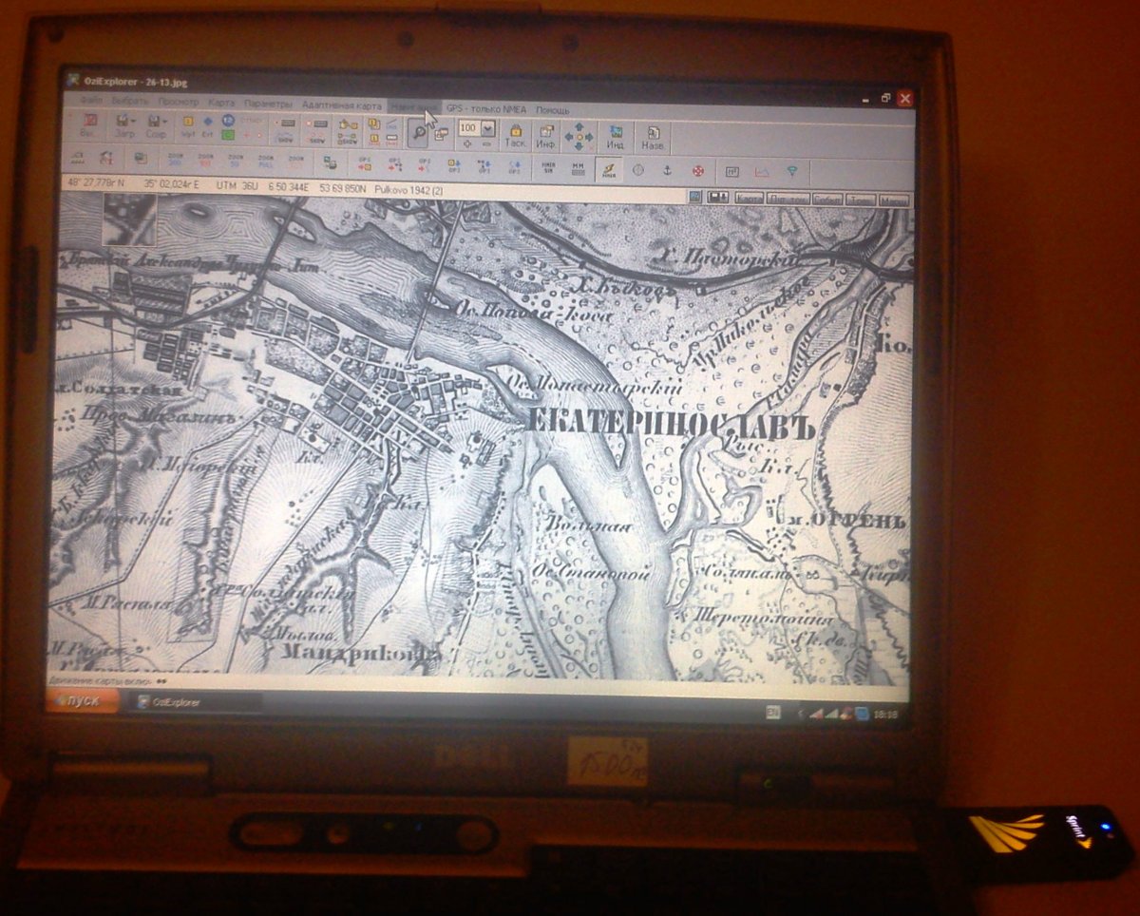
Task: Click the Карта button above the map
Action: (x=749, y=199)
